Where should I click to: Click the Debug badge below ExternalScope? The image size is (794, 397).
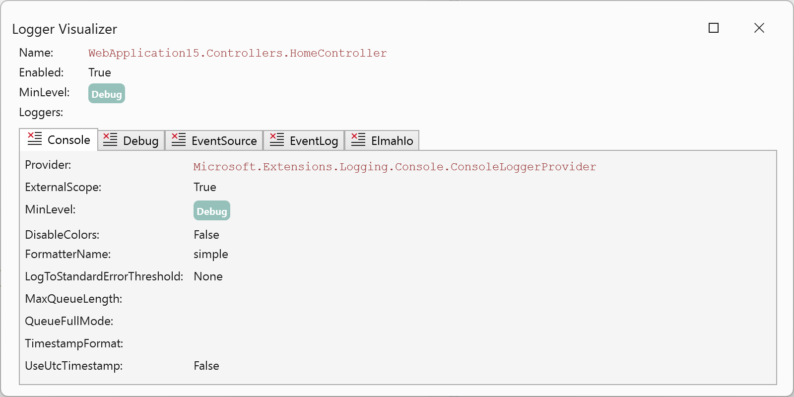click(212, 211)
